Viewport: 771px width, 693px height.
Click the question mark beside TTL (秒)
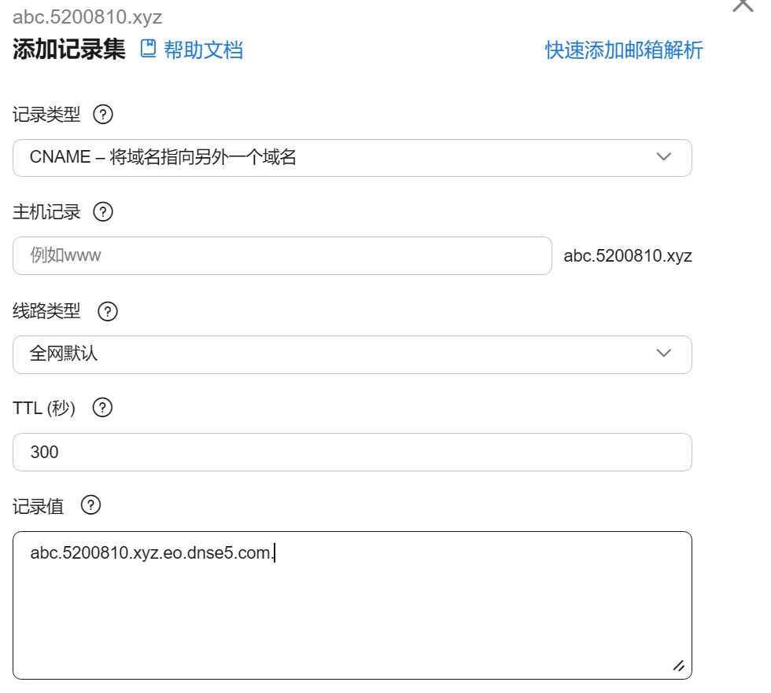[103, 409]
